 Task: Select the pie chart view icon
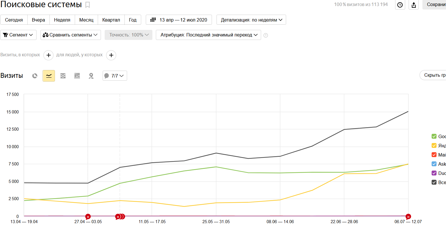[x=35, y=76]
